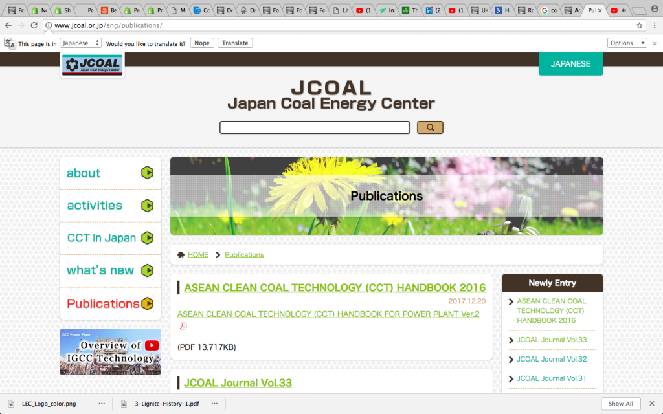Click the JCOAL logo in the header
Viewport: 663px width, 414px height.
[91, 65]
